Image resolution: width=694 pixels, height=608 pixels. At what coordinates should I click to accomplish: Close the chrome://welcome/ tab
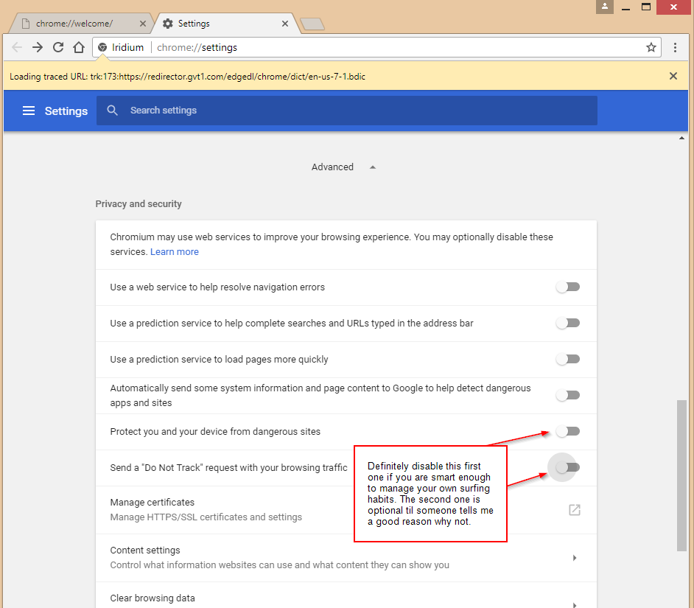(x=142, y=24)
